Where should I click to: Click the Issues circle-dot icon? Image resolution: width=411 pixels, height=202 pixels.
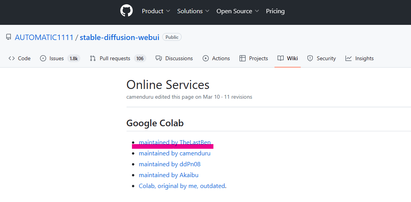click(x=43, y=58)
